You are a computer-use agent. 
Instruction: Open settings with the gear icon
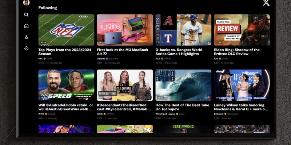click(x=26, y=49)
